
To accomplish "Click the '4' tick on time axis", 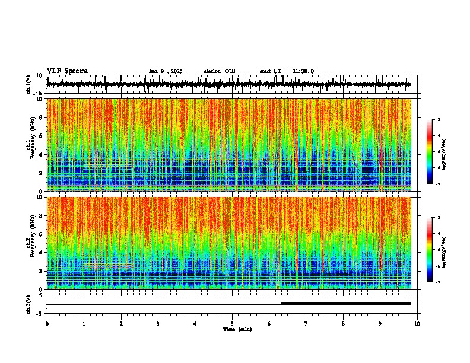I will pos(195,324).
